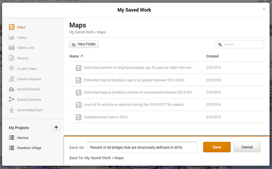Click the 3-Layer Maps icon

pyautogui.click(x=12, y=68)
